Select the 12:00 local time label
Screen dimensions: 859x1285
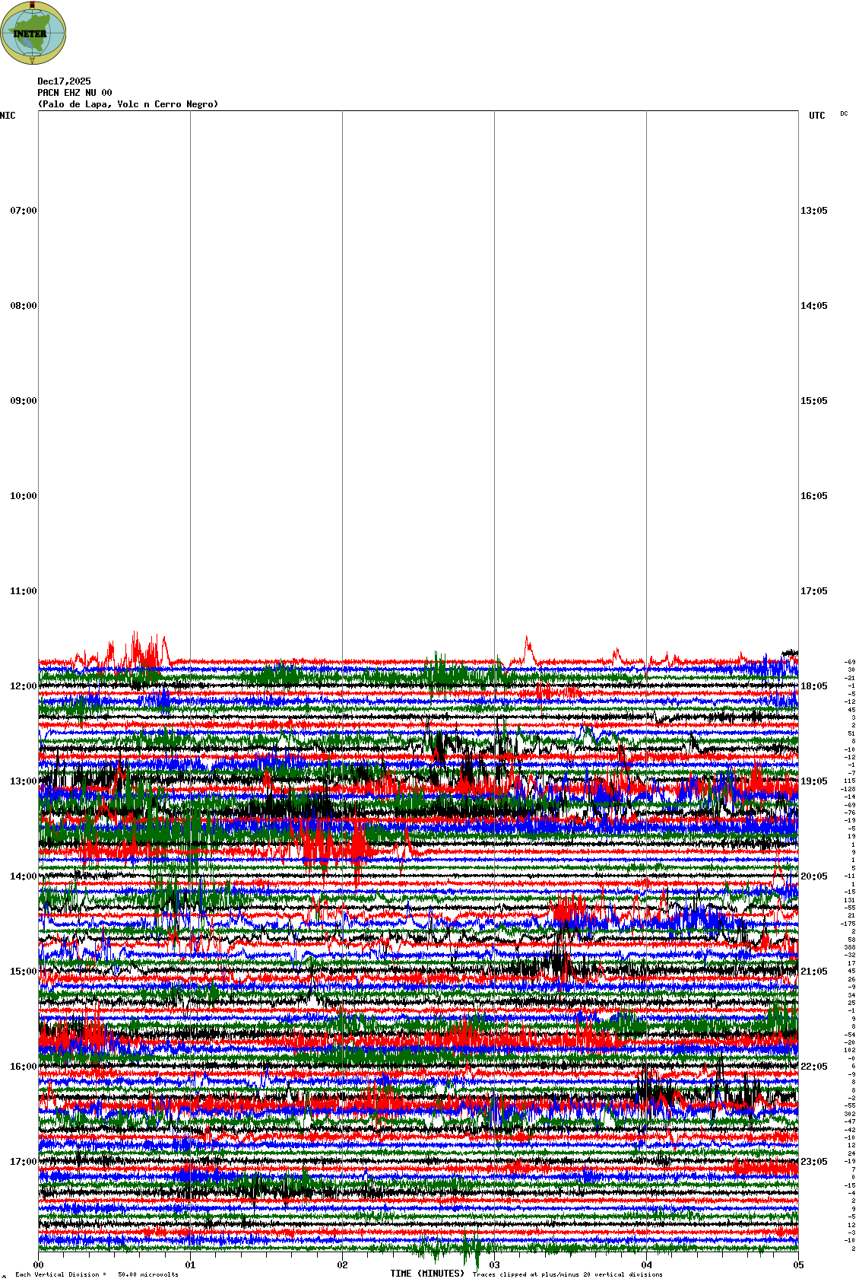click(23, 686)
